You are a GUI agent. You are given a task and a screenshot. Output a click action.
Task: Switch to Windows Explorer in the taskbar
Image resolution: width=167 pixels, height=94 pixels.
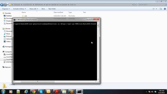(x=64, y=92)
